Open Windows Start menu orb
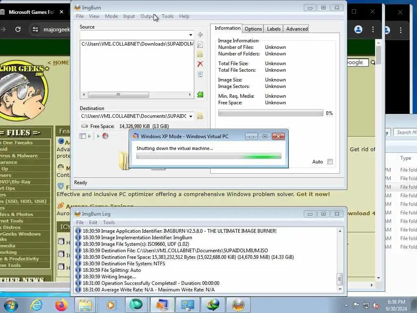 click(11, 305)
